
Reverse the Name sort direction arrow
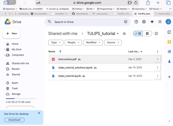pyautogui.click(x=60, y=51)
